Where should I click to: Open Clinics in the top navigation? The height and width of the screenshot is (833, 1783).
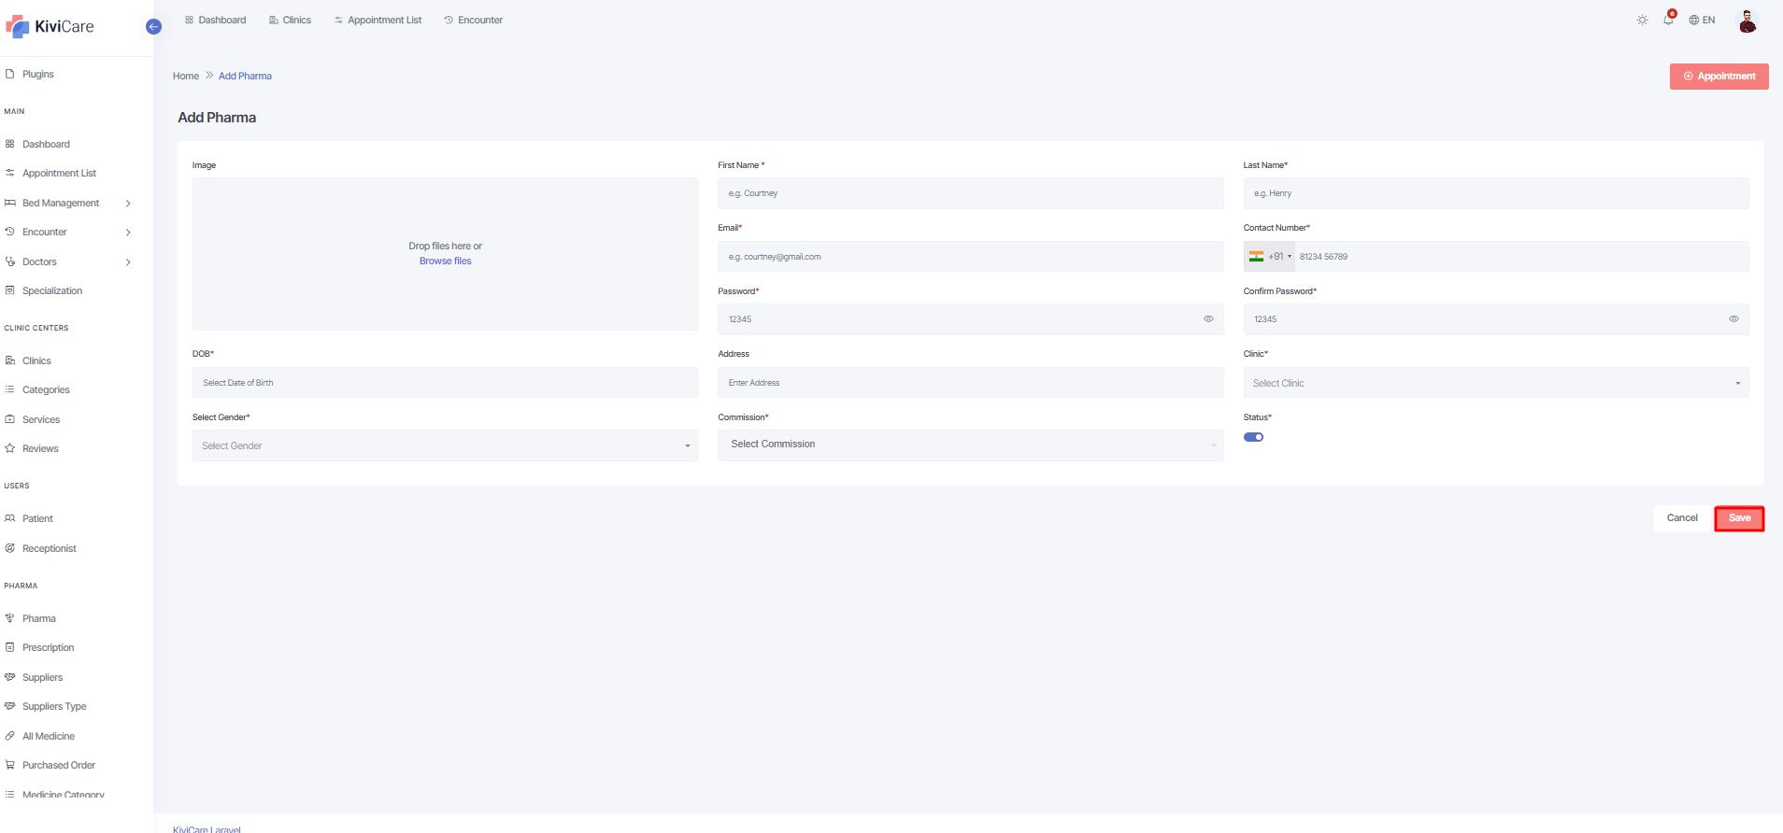(x=290, y=20)
